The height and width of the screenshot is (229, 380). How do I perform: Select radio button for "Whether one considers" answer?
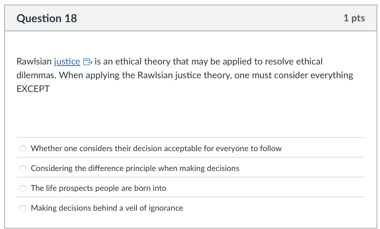[23, 149]
